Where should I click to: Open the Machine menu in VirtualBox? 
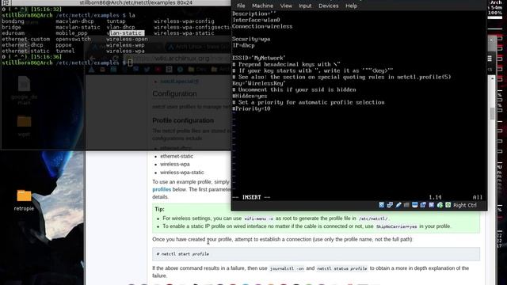click(x=262, y=6)
